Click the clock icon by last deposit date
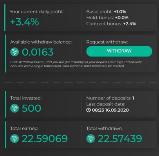Screen dimensions: 159x156 89,110
